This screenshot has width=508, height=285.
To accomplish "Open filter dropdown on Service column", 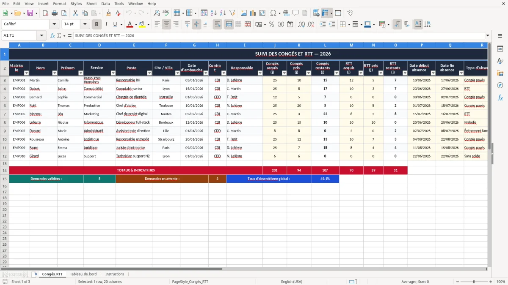I will click(113, 73).
